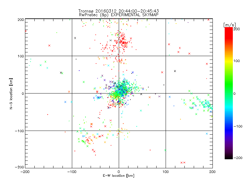This screenshot has width=250, height=187.
Task: Click the -100 tick label on the E-W axis
Action: (x=72, y=172)
